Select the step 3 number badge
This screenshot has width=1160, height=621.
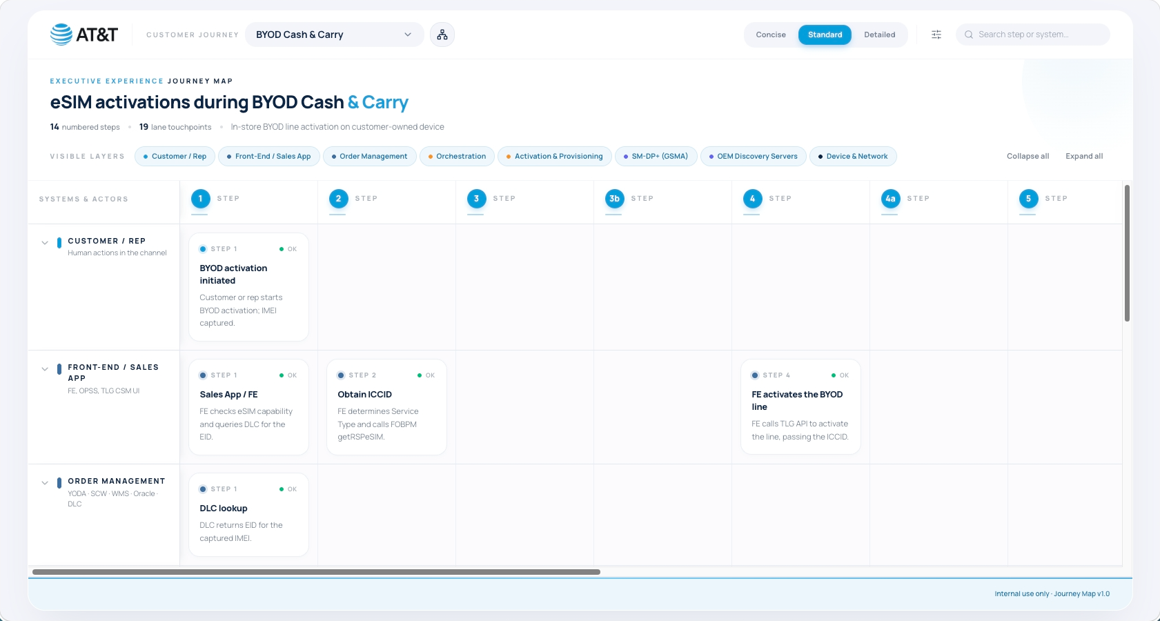click(476, 199)
